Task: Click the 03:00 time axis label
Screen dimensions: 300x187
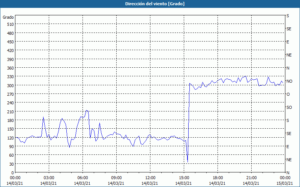Action: [49, 178]
